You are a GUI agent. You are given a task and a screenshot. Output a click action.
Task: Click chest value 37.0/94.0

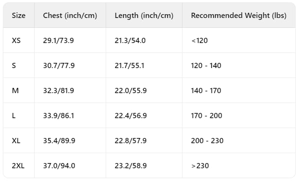59,165
